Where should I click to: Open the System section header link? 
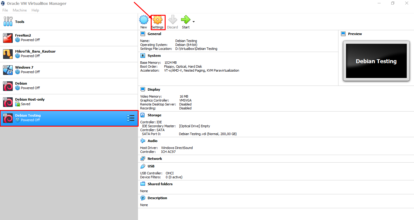[154, 56]
